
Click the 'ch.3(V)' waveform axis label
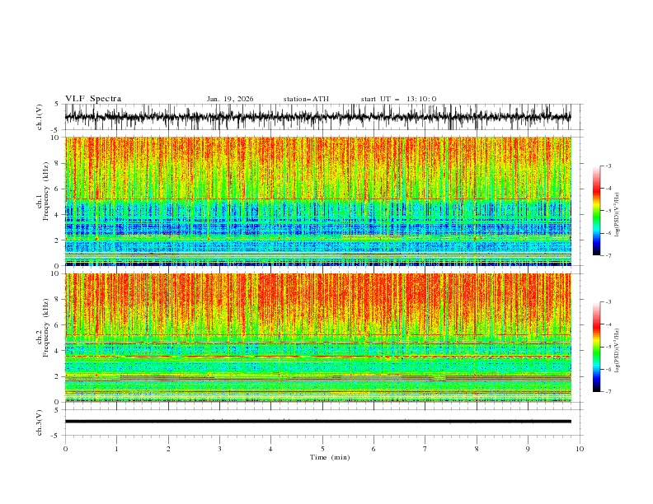coord(40,422)
